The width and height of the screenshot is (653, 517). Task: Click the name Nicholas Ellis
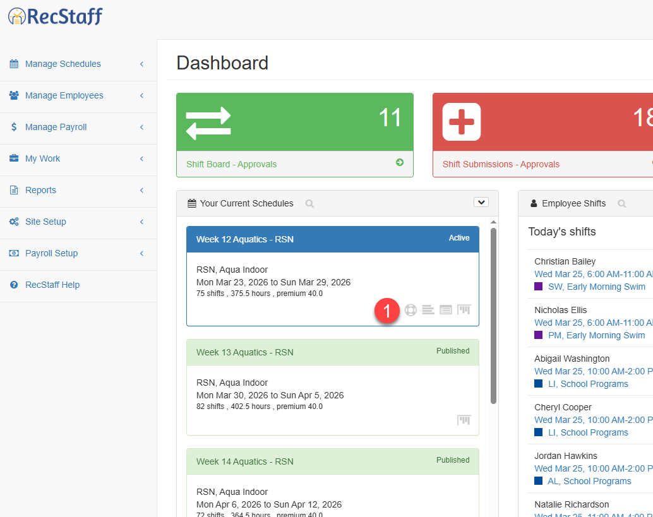561,311
